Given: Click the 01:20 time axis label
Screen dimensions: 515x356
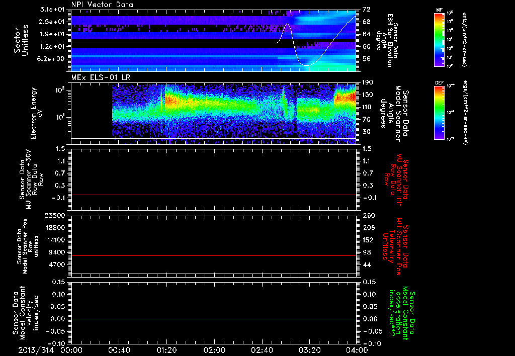Looking at the screenshot, I should coord(167,350).
